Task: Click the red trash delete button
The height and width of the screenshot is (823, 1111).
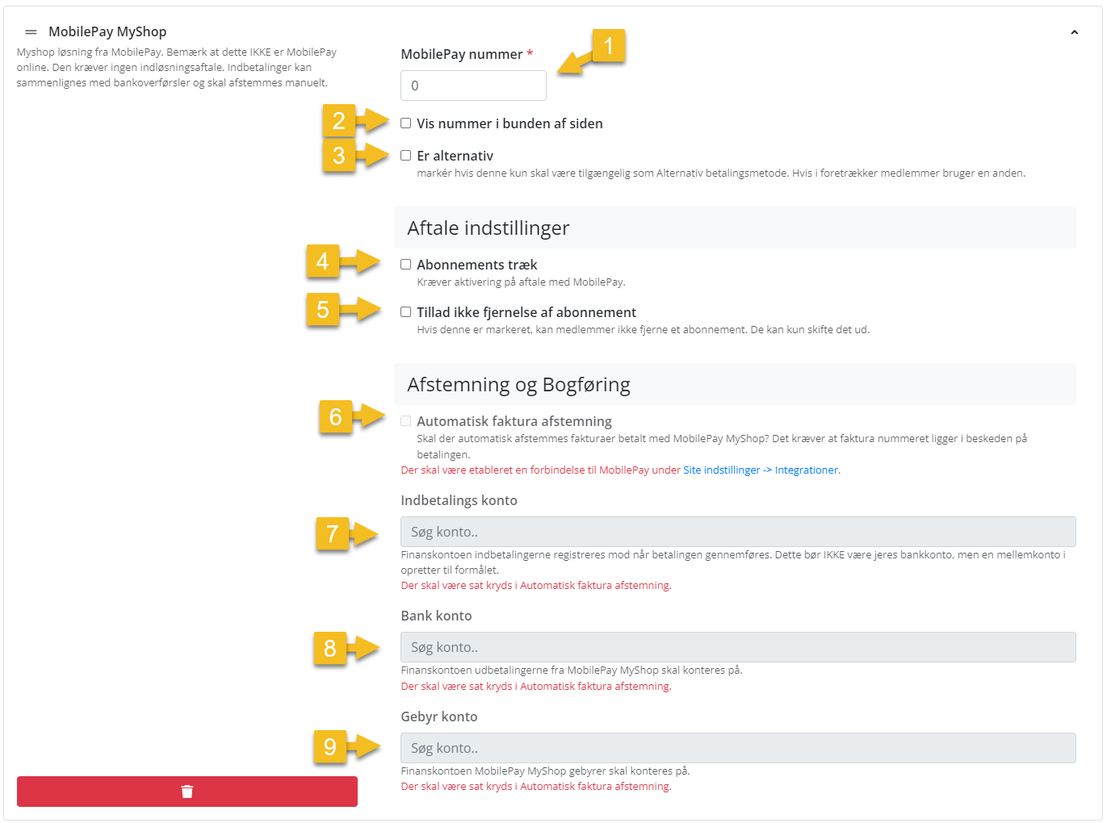Action: click(x=187, y=792)
